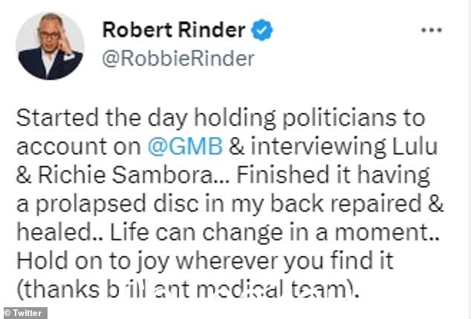Follow the @GMB mention link
Screen dimensions: 471x319
pyautogui.click(x=185, y=146)
